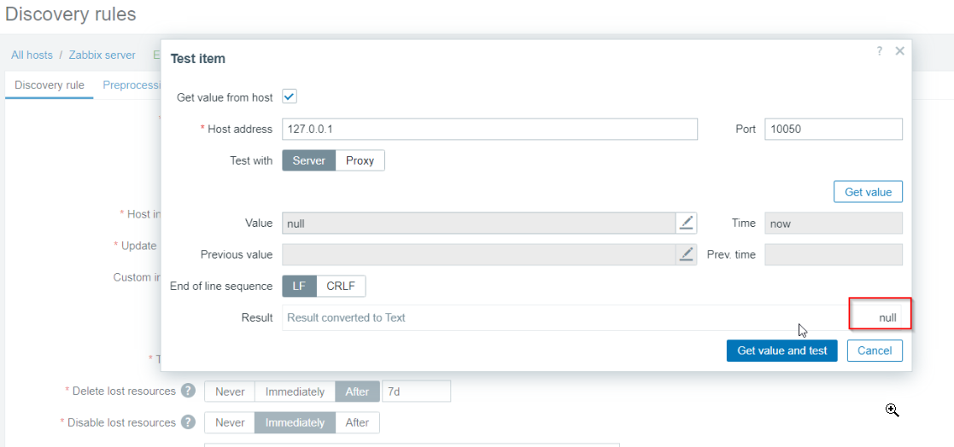Open the help question mark in dialog
This screenshot has height=447, width=954.
(x=879, y=52)
